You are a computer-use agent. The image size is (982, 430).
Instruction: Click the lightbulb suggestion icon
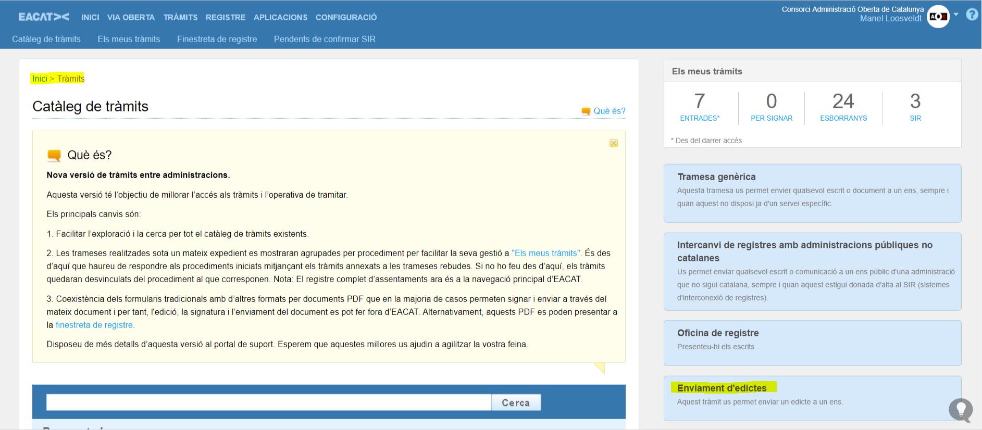(x=961, y=409)
